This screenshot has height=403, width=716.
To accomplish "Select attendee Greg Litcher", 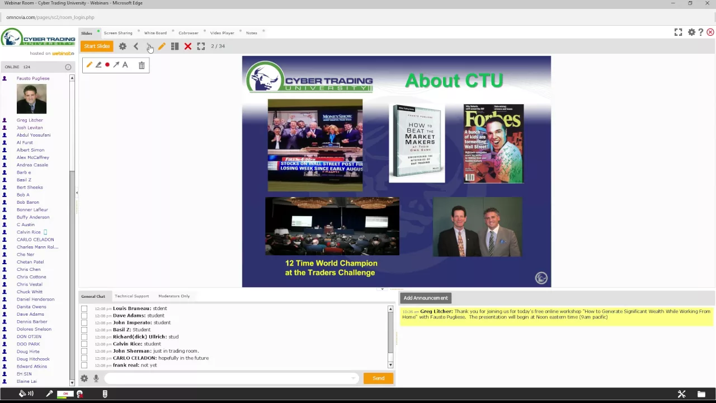I will (x=30, y=120).
